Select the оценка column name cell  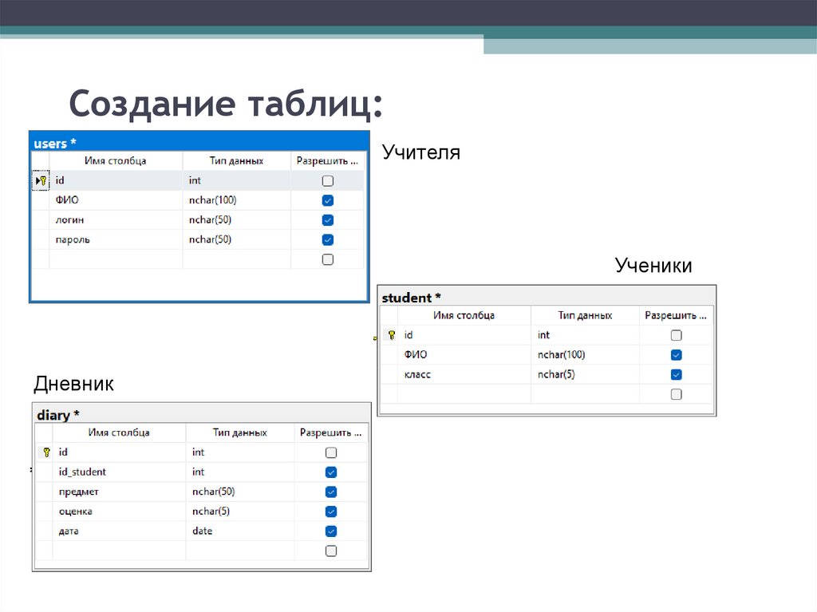pos(119,511)
